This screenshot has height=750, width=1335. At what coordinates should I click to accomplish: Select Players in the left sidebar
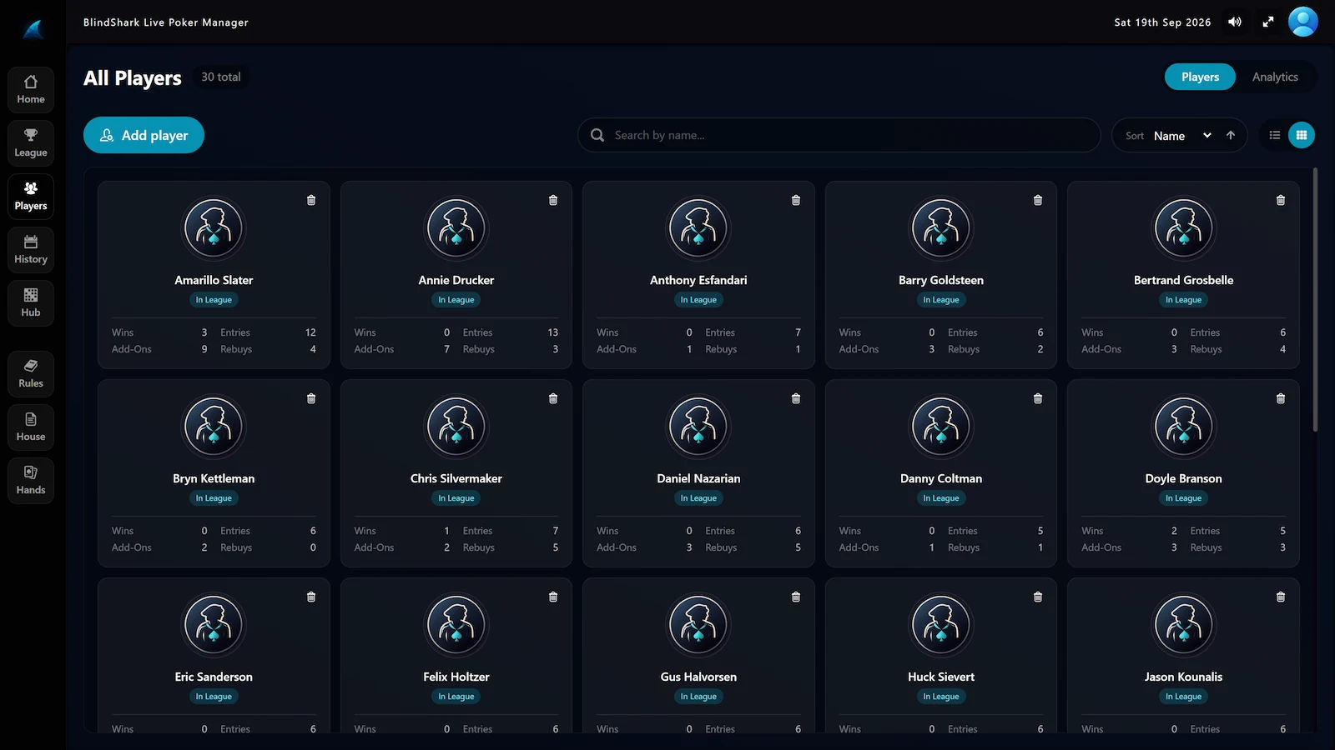31,196
